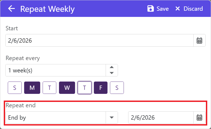Decrease the repeat interval with down arrow
This screenshot has height=129, width=211.
click(x=112, y=73)
